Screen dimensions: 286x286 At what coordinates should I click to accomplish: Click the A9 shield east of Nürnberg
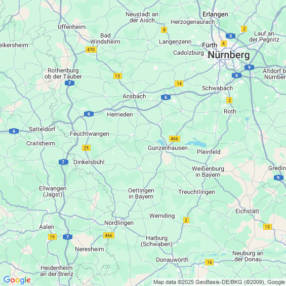coord(249,67)
